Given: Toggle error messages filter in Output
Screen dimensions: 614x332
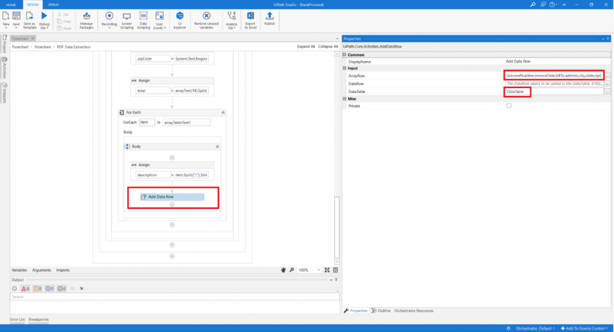Looking at the screenshot, I should [25, 288].
